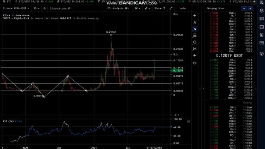Click the 01:07:23:58 candle countdown

tap(154, 148)
